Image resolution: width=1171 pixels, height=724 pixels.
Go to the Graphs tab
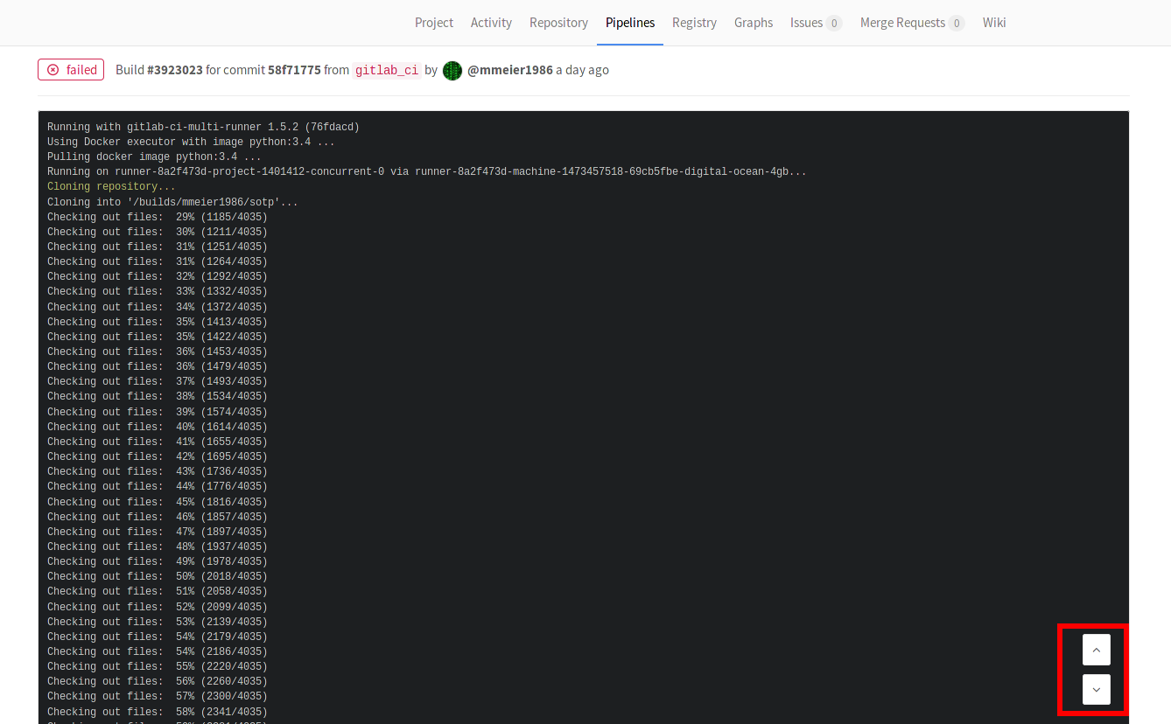[x=754, y=23]
